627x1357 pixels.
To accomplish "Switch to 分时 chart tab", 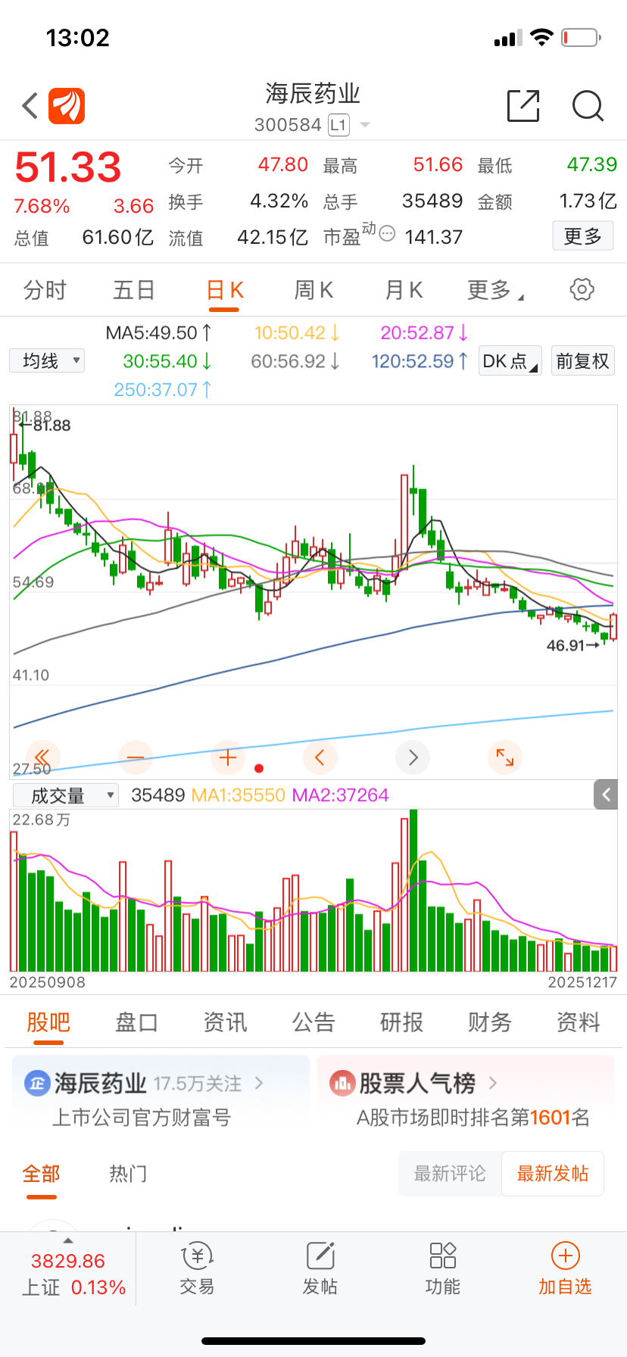I will point(45,289).
